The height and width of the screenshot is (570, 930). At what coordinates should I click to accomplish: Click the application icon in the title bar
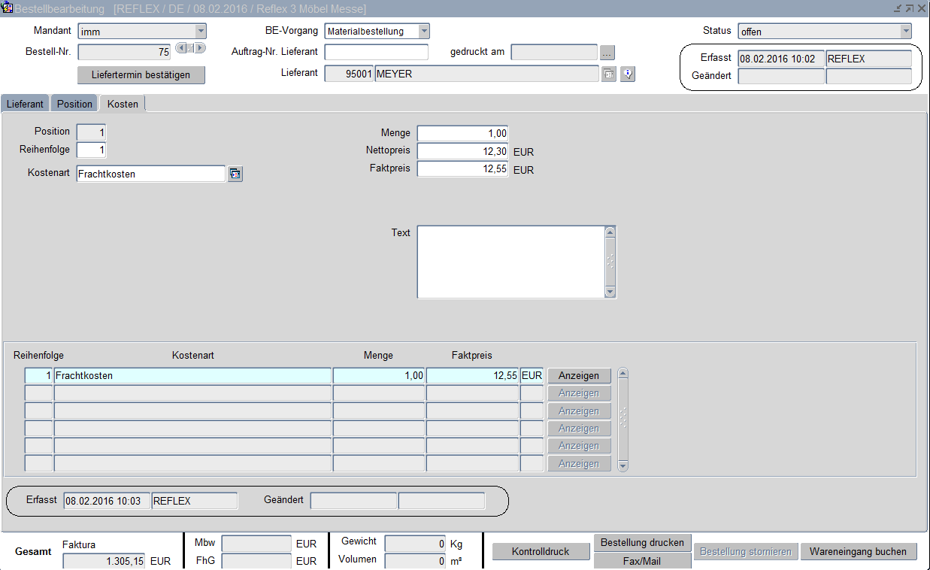point(8,8)
